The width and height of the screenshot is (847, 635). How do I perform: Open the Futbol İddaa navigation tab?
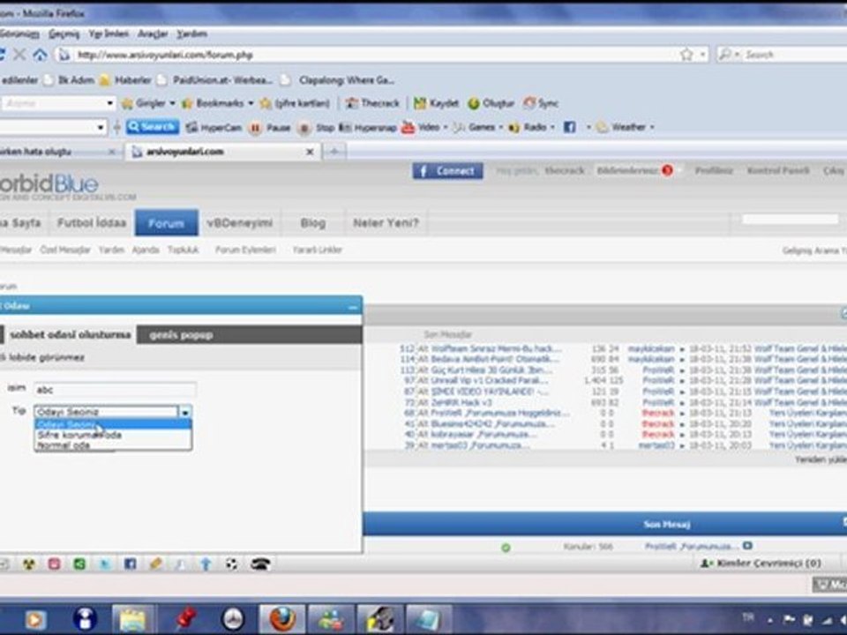pyautogui.click(x=92, y=223)
